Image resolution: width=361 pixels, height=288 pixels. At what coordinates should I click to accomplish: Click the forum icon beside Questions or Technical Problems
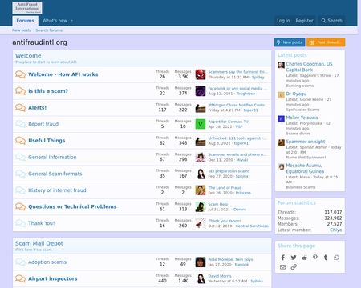(x=20, y=206)
